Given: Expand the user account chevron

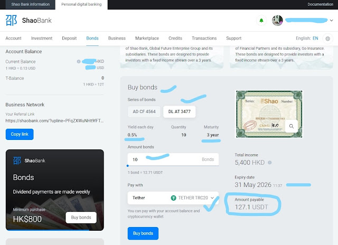Looking at the screenshot, I should tap(332, 21).
